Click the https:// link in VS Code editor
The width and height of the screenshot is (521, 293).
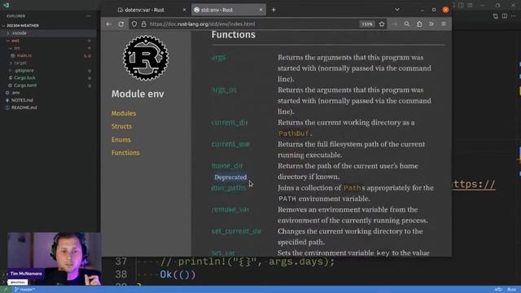click(x=474, y=185)
